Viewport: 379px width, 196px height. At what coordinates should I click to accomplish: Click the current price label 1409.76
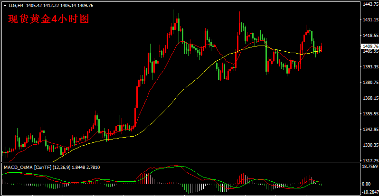[x=370, y=46]
